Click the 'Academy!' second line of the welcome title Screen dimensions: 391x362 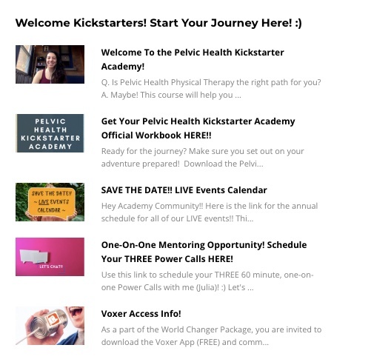123,67
